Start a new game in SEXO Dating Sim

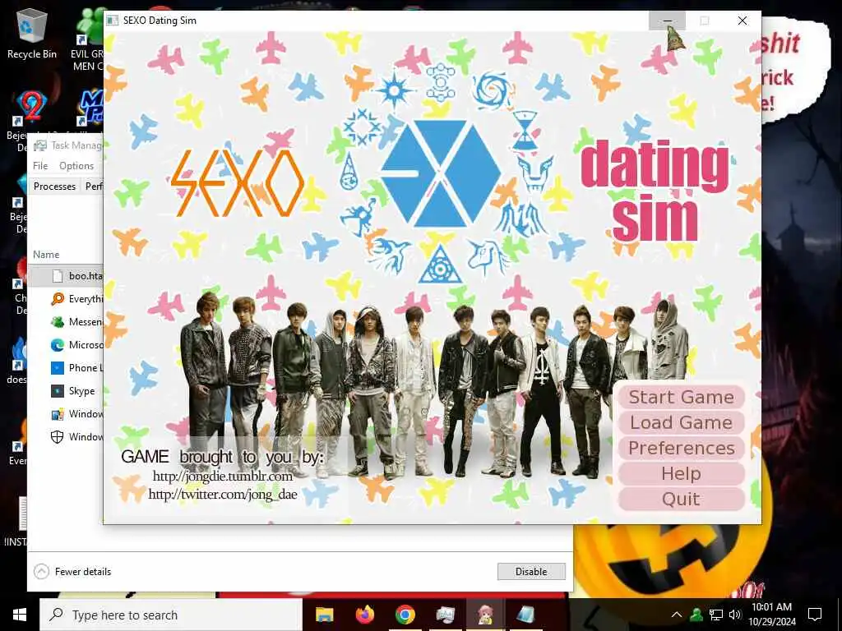[x=681, y=397]
